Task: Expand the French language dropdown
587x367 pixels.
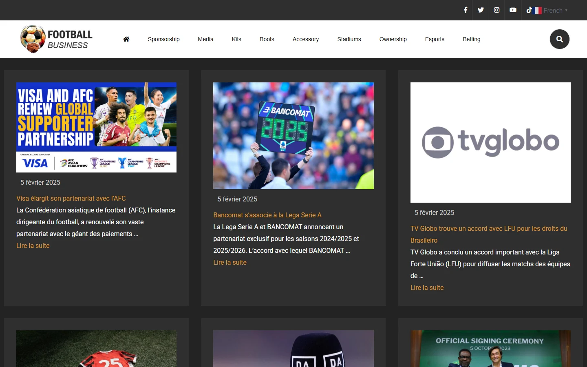Action: 551,11
